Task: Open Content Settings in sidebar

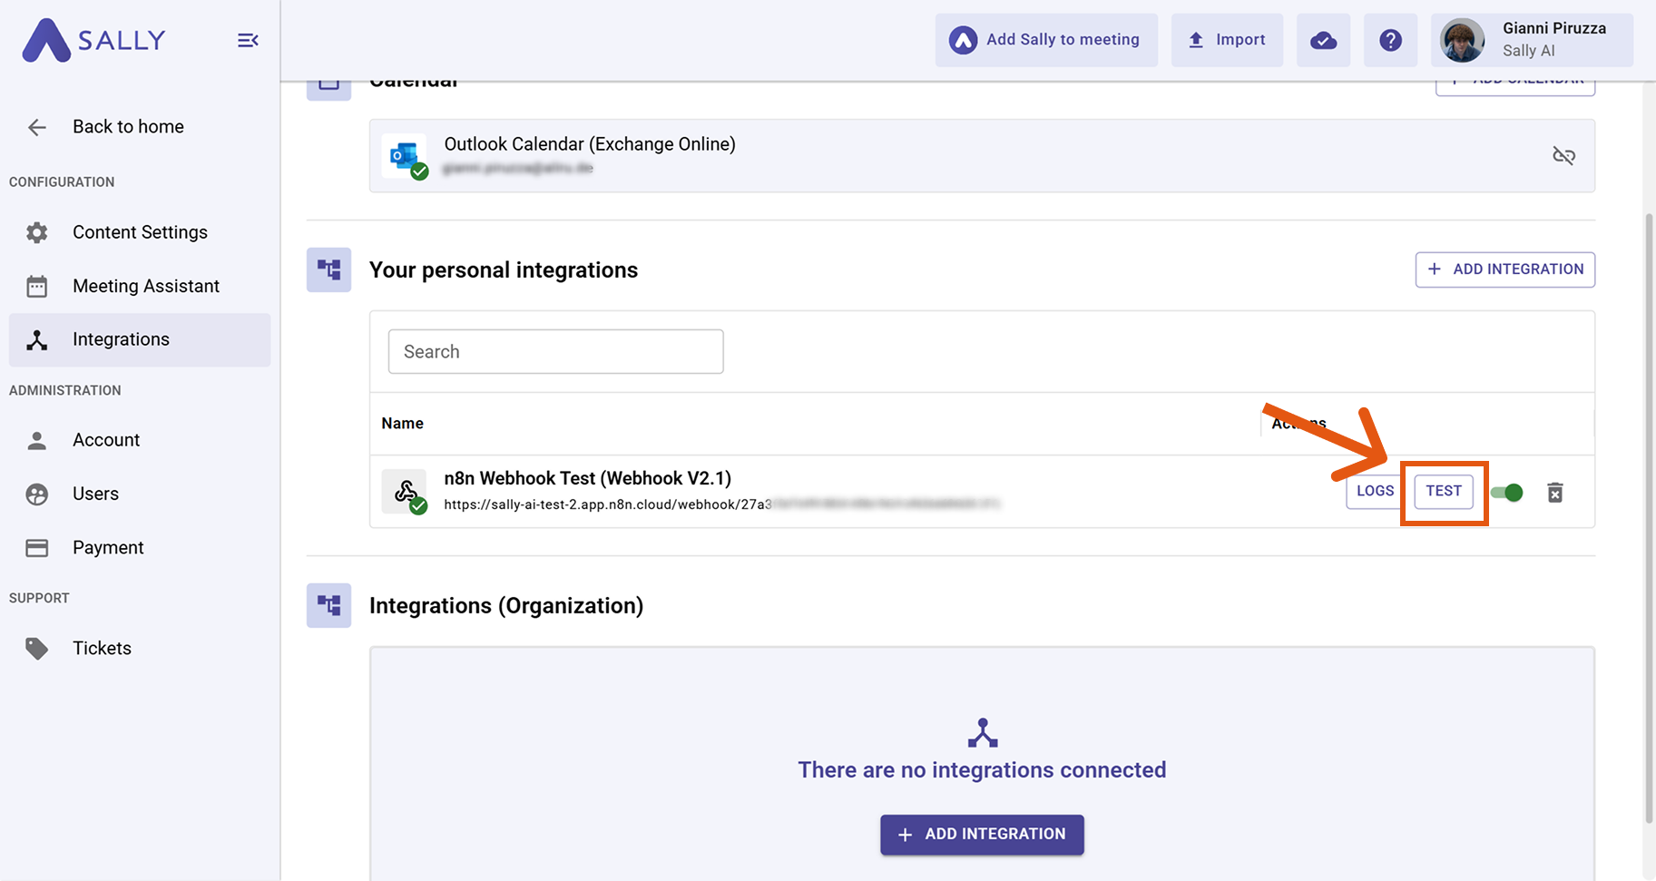Action: [140, 232]
